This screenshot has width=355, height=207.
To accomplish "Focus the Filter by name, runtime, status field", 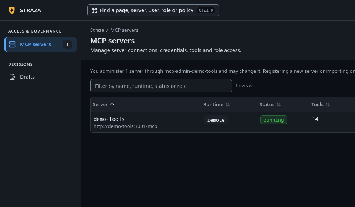I will click(x=161, y=86).
